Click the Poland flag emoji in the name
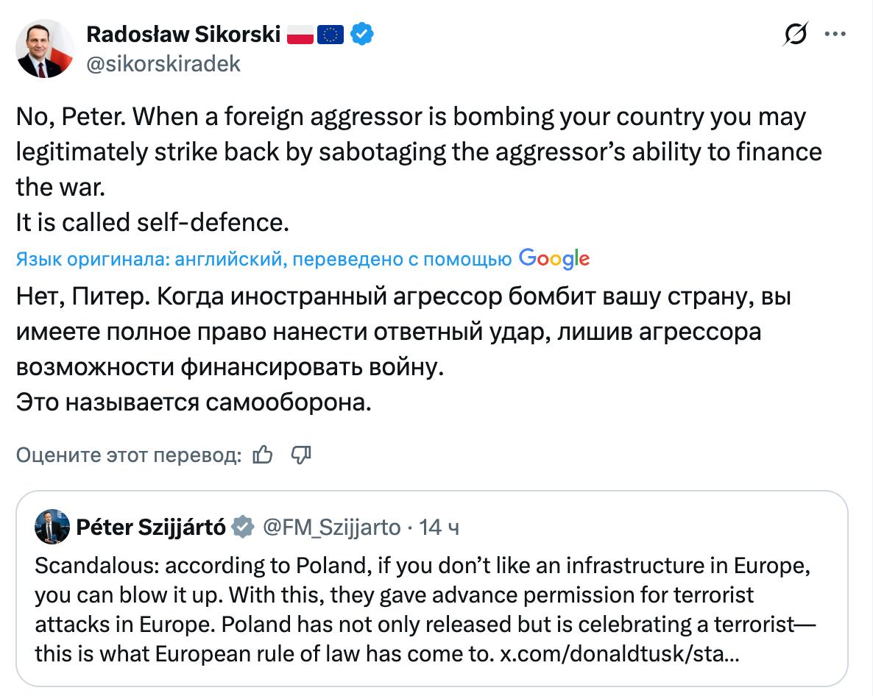The height and width of the screenshot is (696, 873). 300,34
